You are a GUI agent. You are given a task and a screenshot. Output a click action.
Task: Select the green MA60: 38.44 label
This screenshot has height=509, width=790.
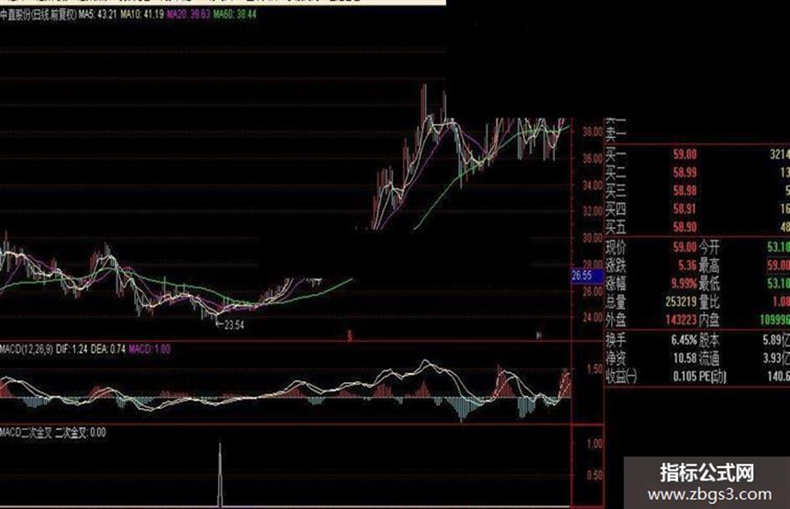coord(235,14)
